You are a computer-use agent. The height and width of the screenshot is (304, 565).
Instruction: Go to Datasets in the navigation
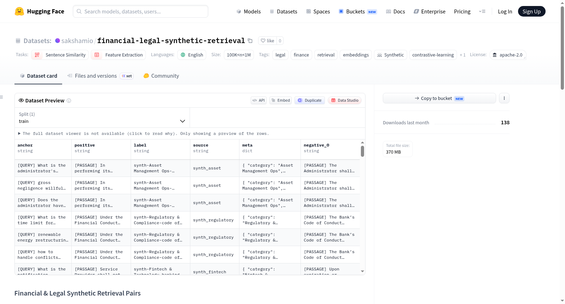[x=283, y=11]
